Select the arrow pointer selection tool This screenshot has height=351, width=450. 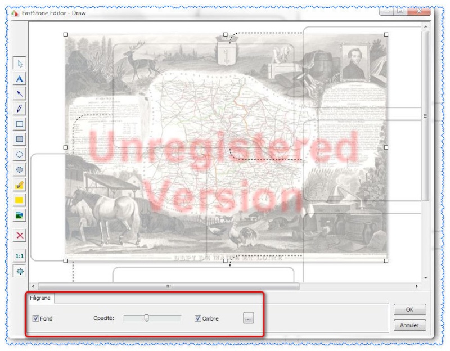pyautogui.click(x=20, y=64)
